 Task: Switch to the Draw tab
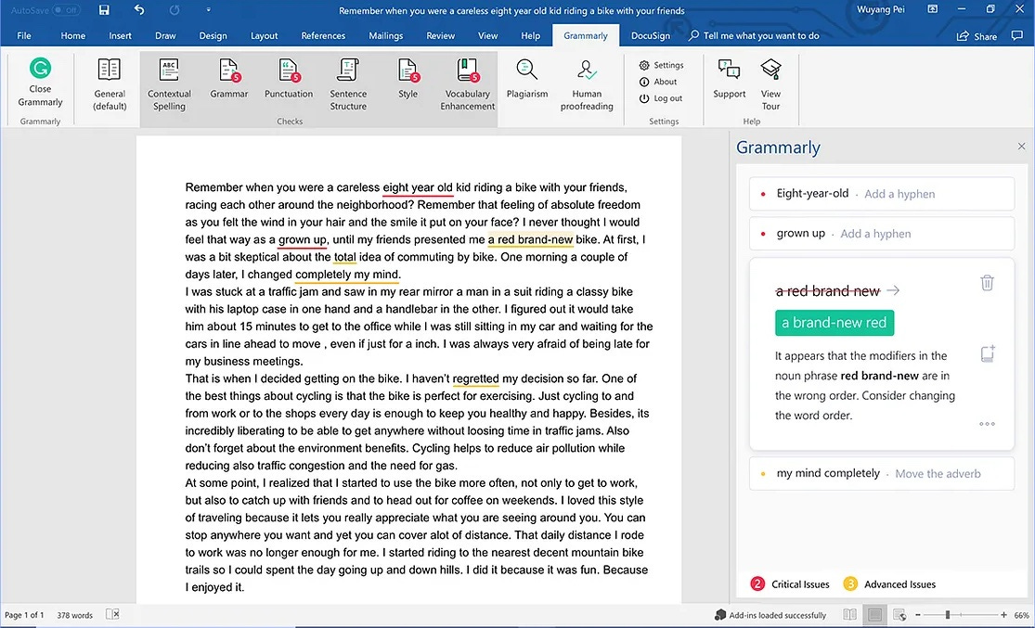pos(165,35)
